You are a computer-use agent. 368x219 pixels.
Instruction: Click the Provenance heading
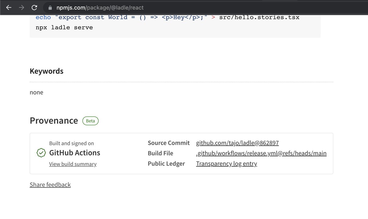[x=54, y=121]
